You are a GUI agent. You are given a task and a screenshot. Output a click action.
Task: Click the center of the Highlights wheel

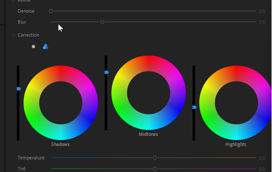coord(236,103)
